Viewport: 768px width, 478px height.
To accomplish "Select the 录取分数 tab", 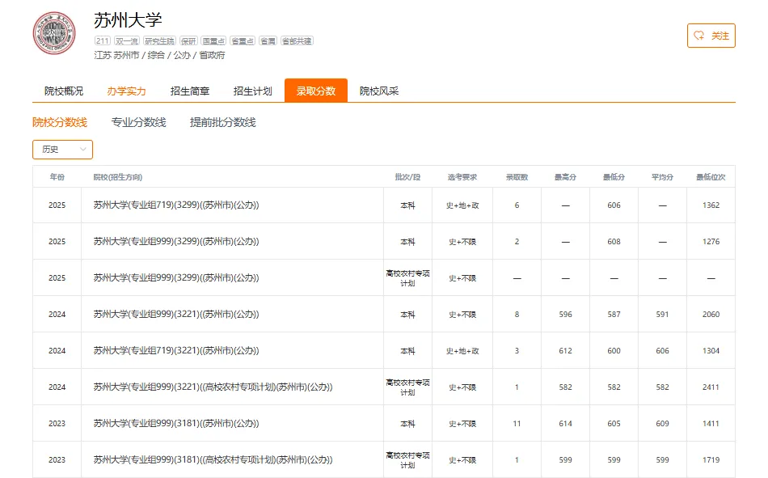I will coord(316,91).
